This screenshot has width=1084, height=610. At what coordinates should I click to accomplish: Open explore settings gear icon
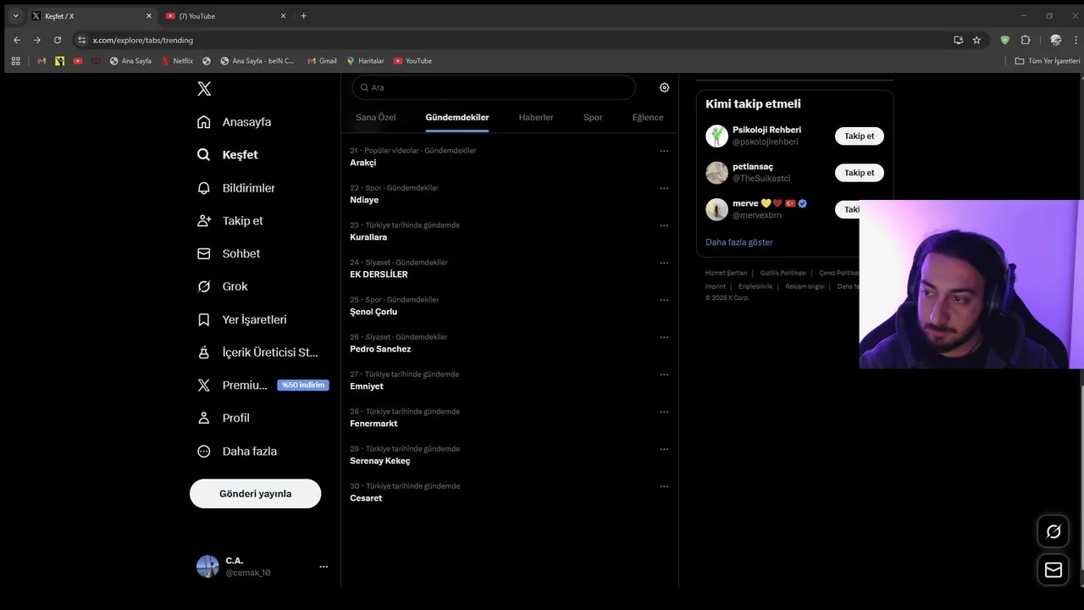(x=664, y=87)
